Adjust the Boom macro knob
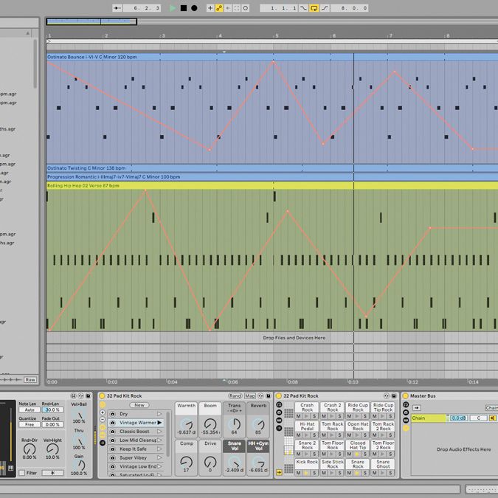Screen dimensions: 498x498 pyautogui.click(x=210, y=424)
